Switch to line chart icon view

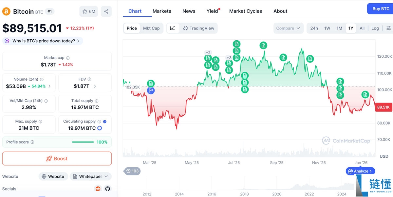[172, 28]
